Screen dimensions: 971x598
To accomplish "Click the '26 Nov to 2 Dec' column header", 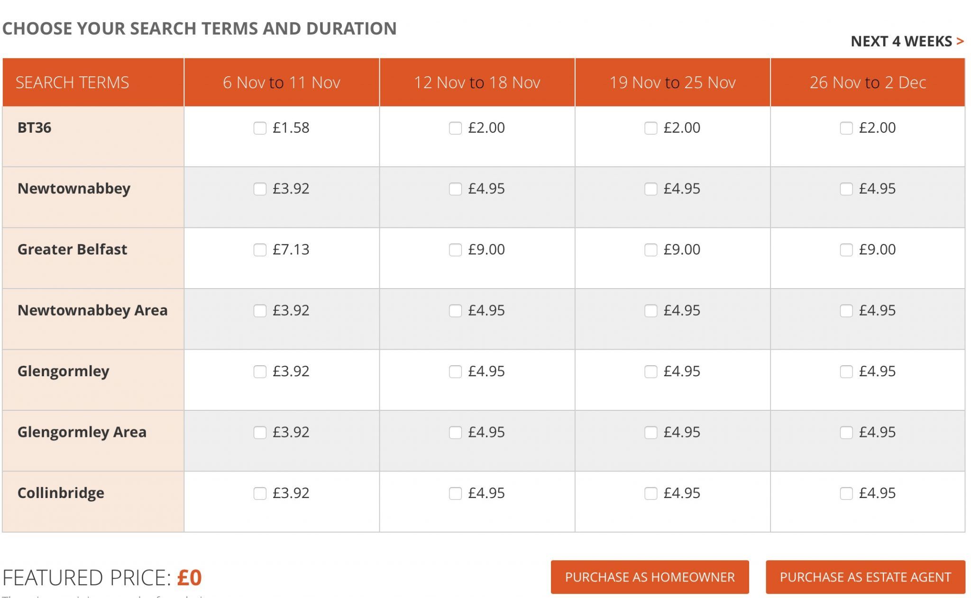I will pyautogui.click(x=868, y=82).
